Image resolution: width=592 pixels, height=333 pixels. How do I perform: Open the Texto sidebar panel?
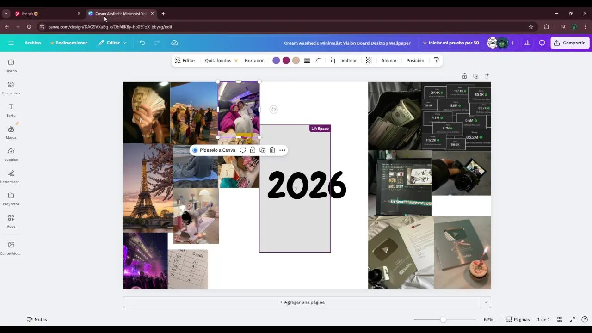pyautogui.click(x=11, y=110)
